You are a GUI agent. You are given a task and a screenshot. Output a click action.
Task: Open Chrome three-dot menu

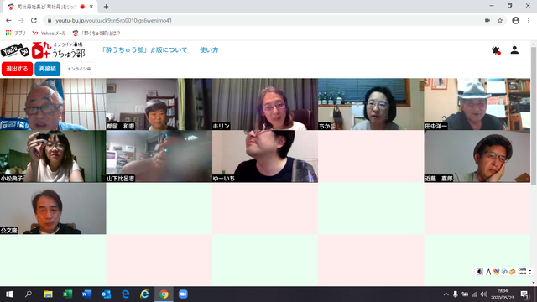[x=529, y=20]
